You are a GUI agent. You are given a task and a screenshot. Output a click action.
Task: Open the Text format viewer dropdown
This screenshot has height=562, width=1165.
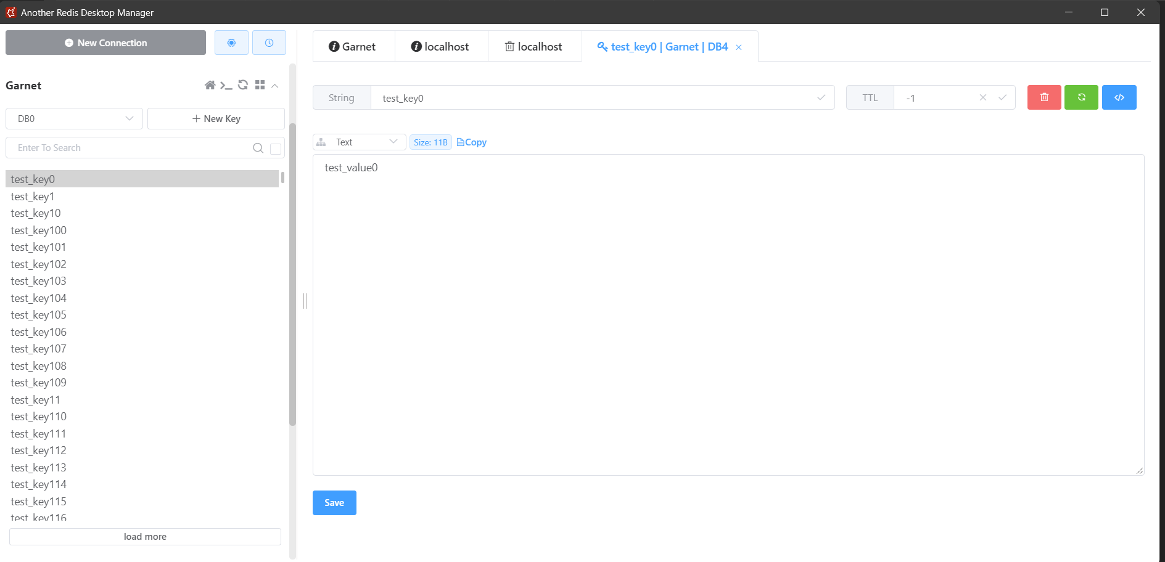click(x=359, y=142)
